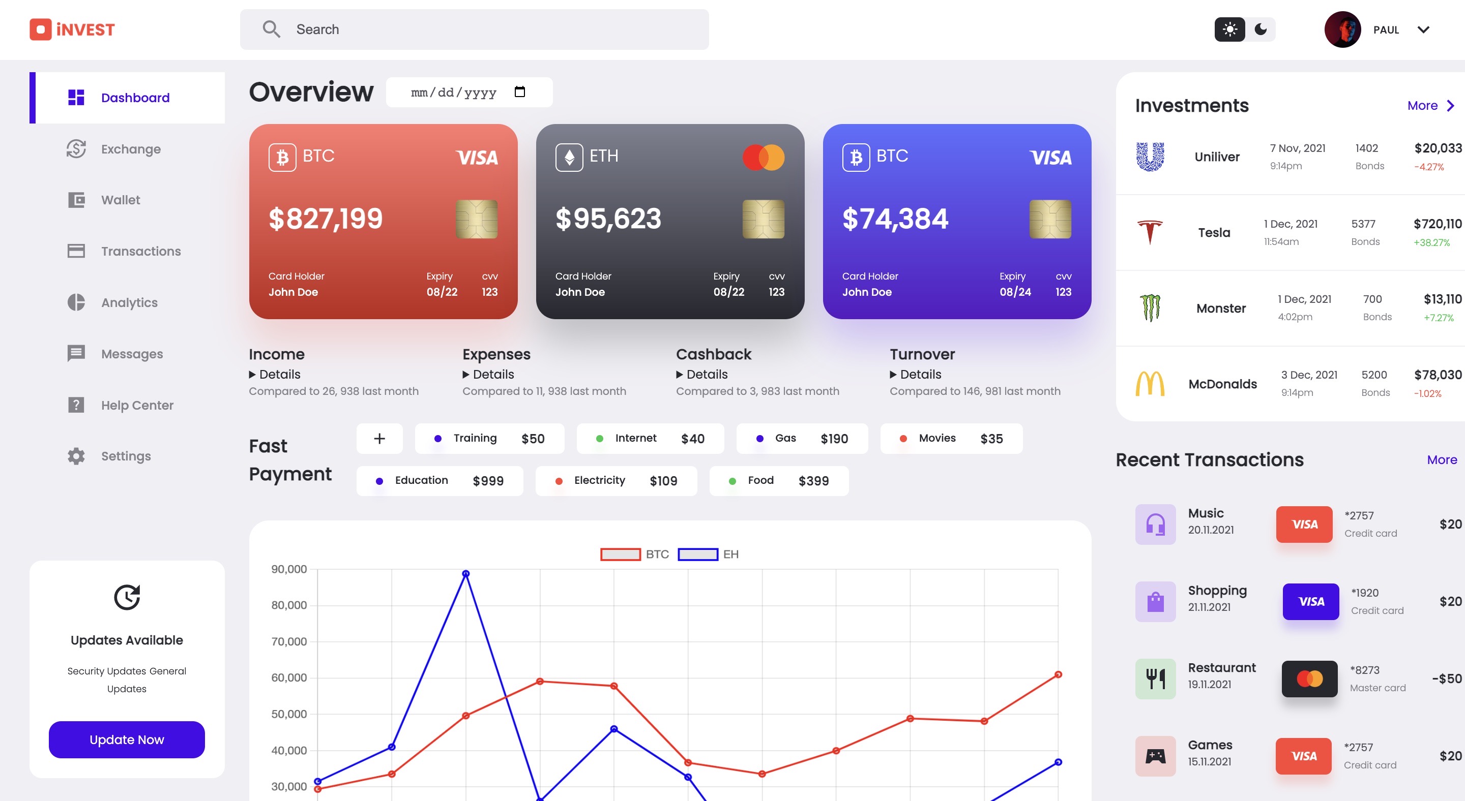The height and width of the screenshot is (801, 1465).
Task: Click the Visa badge on Games row
Action: [x=1303, y=756]
